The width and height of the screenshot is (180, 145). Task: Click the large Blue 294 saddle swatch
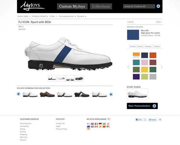(x=133, y=35)
